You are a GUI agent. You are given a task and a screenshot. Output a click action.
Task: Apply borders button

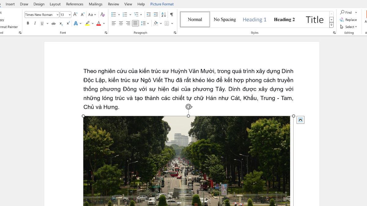tap(167, 23)
